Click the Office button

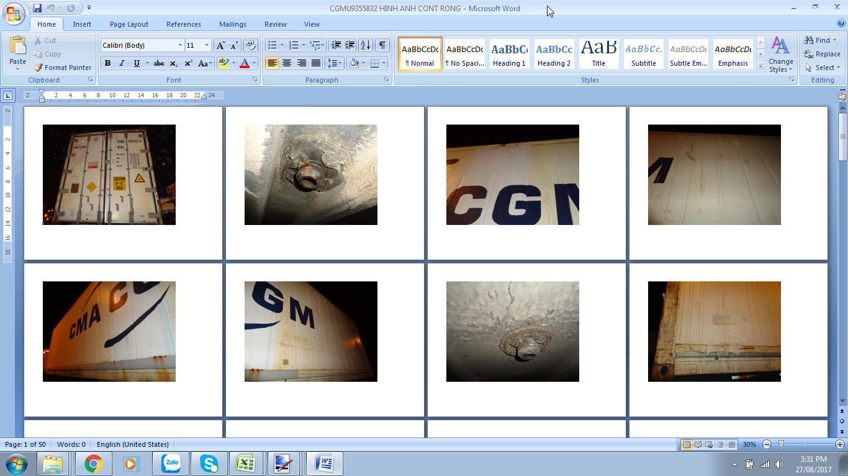click(x=14, y=13)
